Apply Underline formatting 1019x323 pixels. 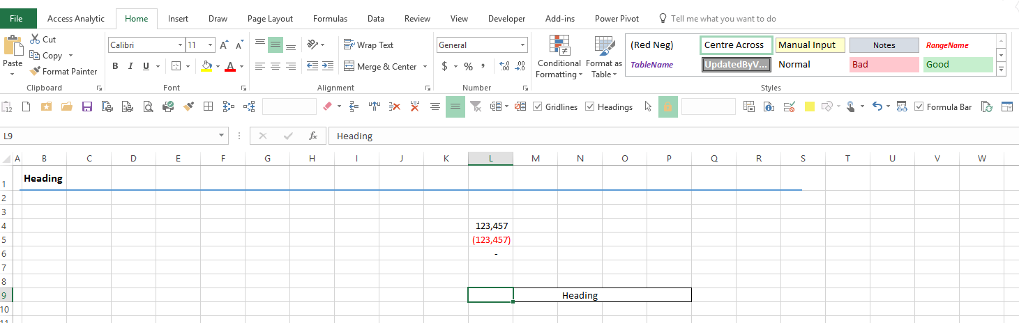(x=146, y=66)
